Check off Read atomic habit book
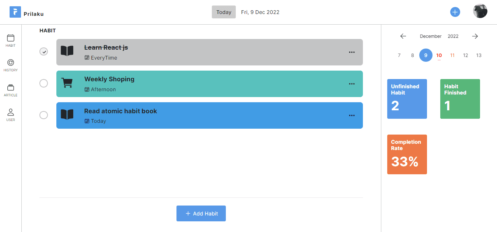 pyautogui.click(x=44, y=115)
